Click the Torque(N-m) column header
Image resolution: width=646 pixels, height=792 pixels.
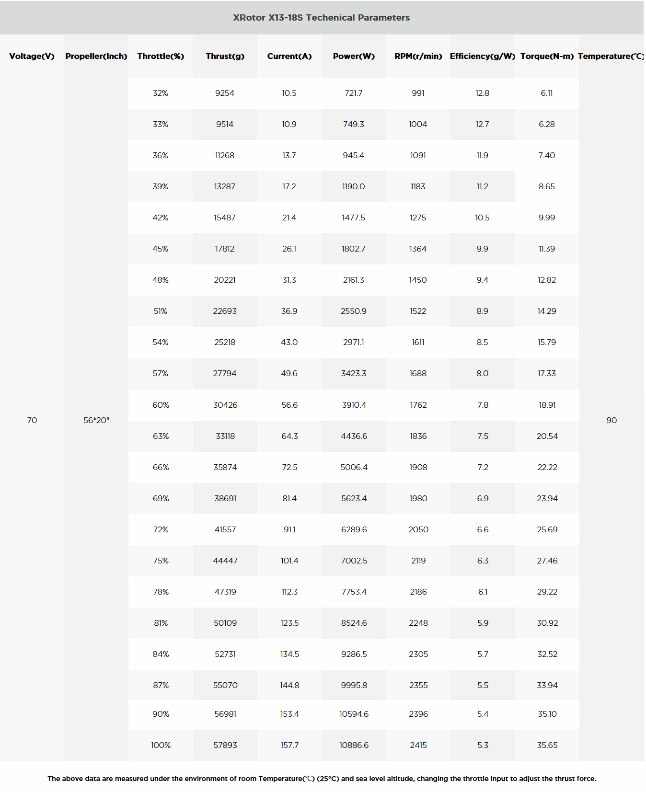point(547,56)
